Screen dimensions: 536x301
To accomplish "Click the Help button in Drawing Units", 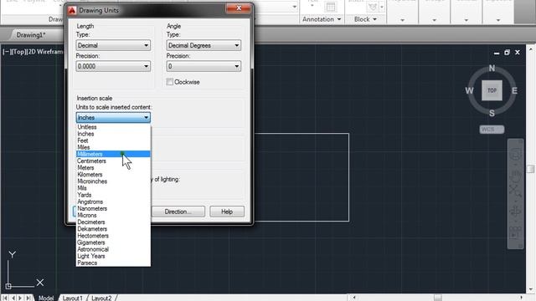I will point(227,212).
